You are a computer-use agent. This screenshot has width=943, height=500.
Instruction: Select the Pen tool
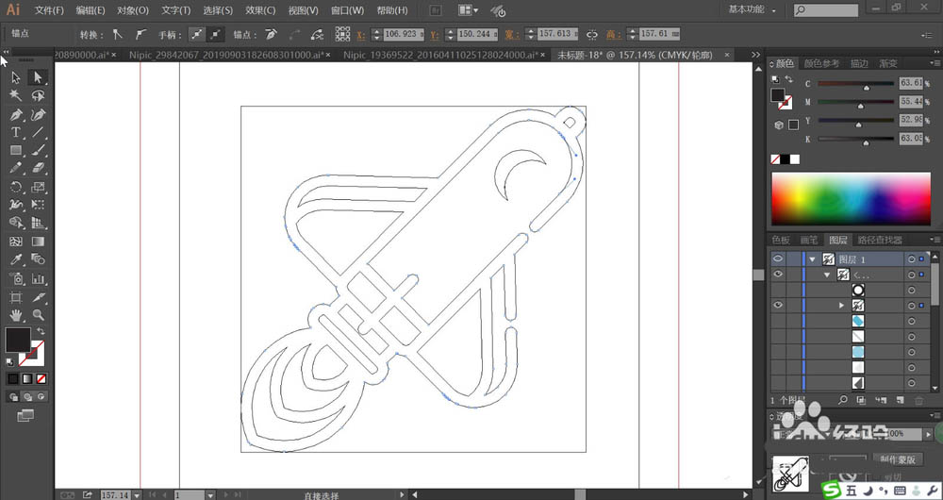[x=16, y=114]
